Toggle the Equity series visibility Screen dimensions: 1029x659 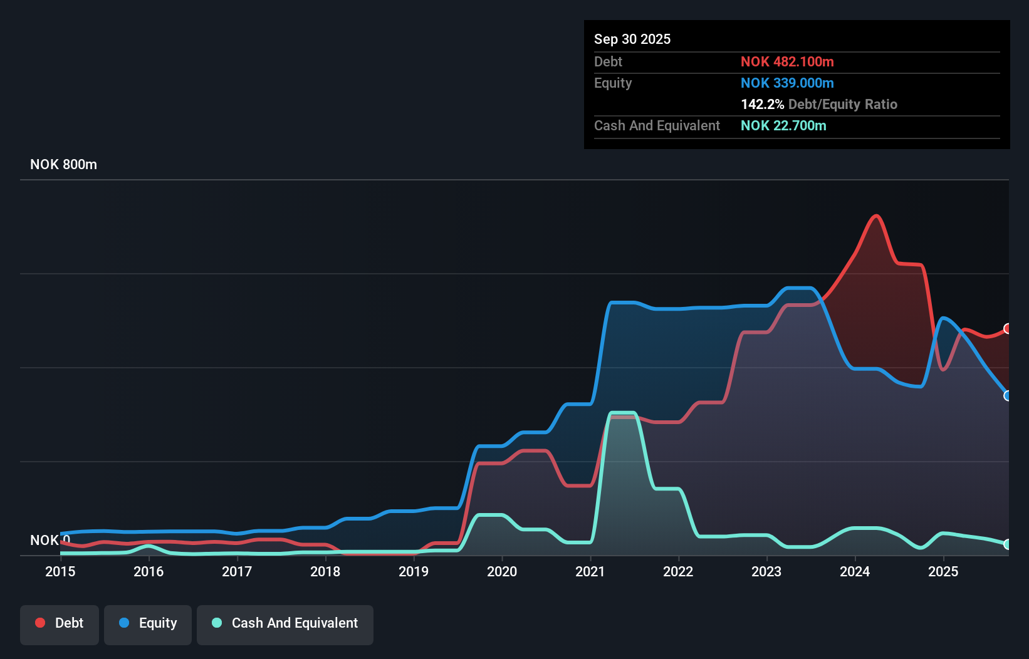(147, 623)
